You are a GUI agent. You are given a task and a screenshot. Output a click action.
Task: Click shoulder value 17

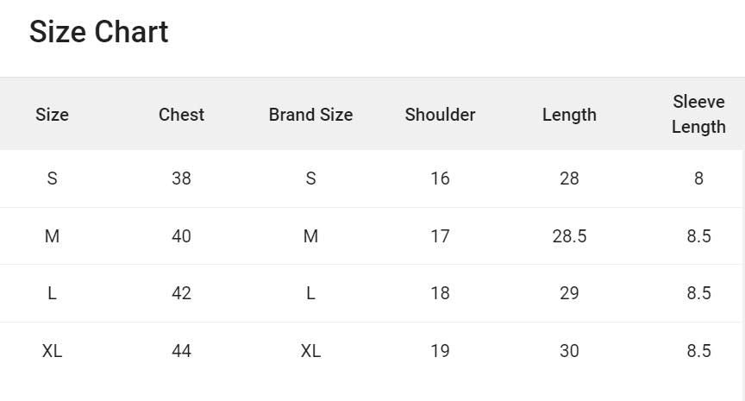tap(440, 236)
